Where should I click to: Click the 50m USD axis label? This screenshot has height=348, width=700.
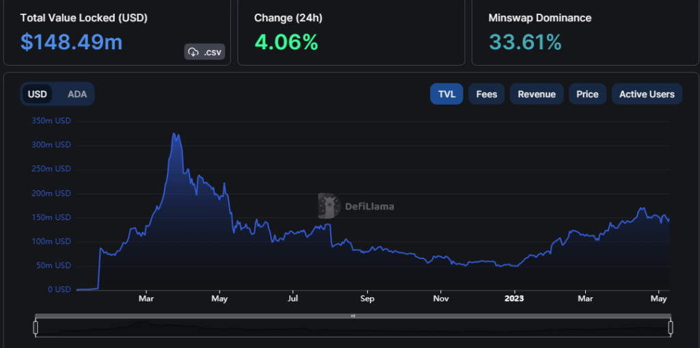(53, 265)
